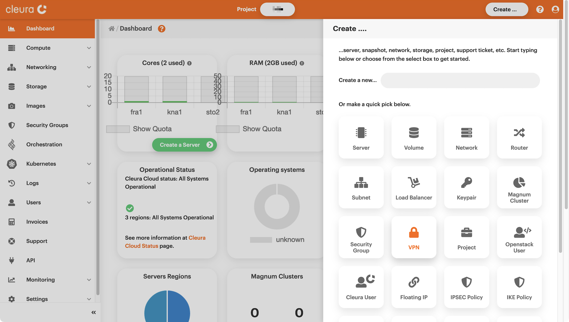Open the user account icon
569x322 pixels.
click(555, 9)
